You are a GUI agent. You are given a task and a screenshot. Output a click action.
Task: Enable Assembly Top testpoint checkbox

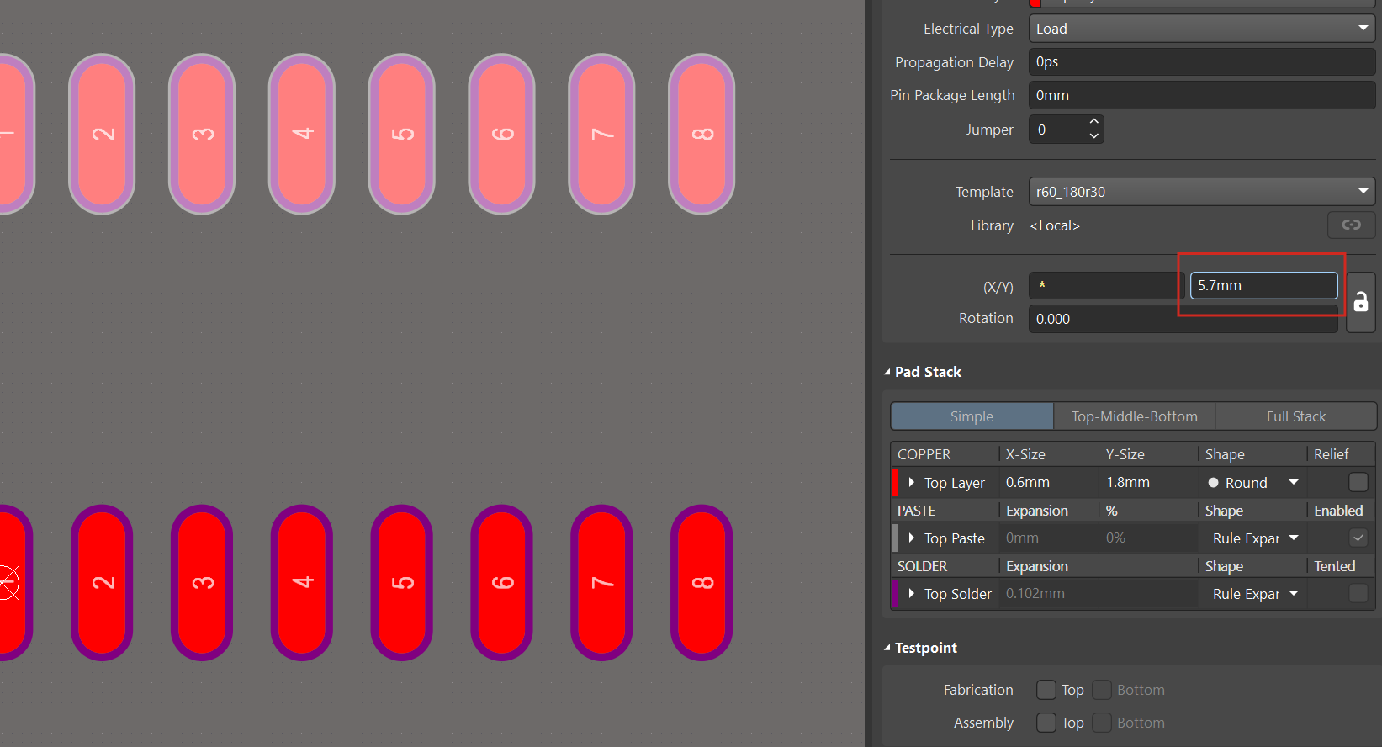coord(1046,723)
